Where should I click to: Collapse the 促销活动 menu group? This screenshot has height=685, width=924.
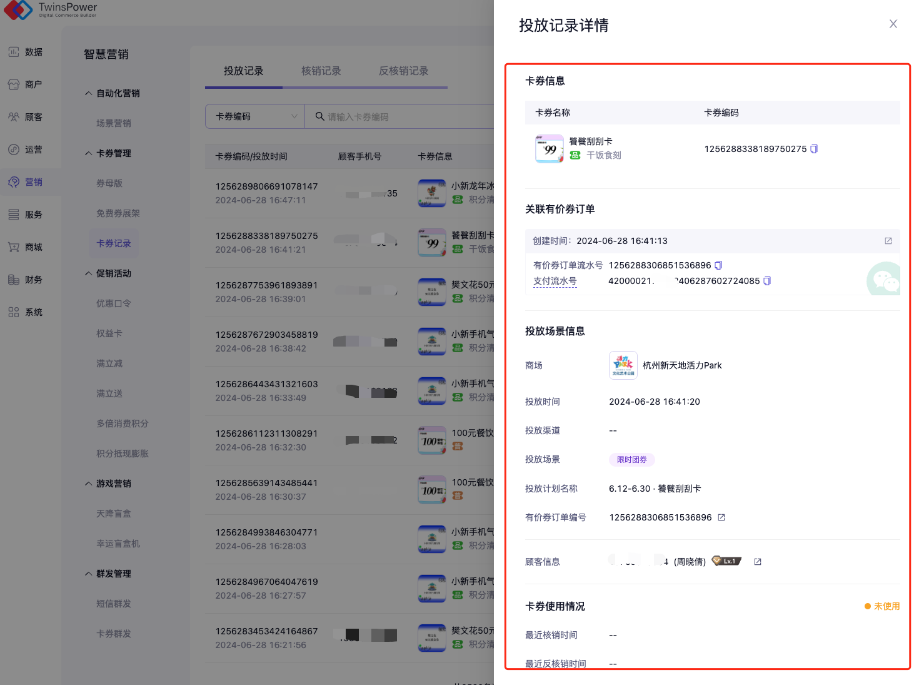[89, 273]
